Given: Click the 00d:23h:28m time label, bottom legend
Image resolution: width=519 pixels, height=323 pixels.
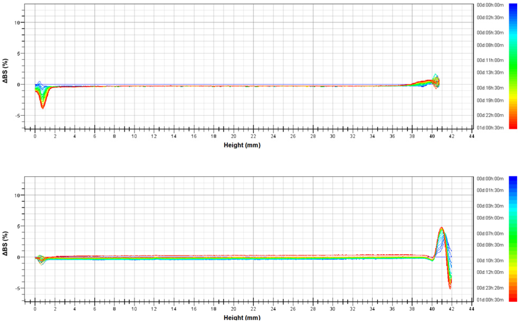Looking at the screenshot, I should (490, 288).
